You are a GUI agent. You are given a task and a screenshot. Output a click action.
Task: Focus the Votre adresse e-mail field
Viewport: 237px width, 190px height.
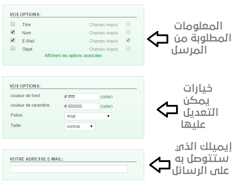tap(69, 169)
